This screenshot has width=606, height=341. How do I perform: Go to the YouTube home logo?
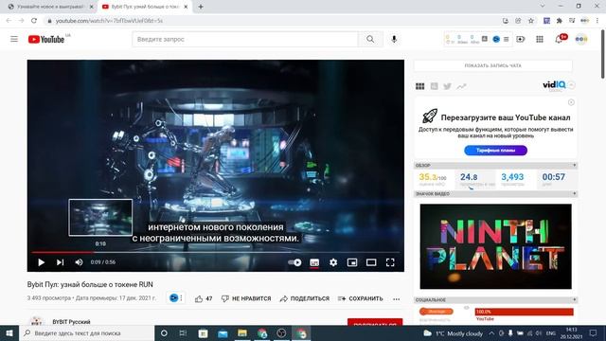[46, 39]
